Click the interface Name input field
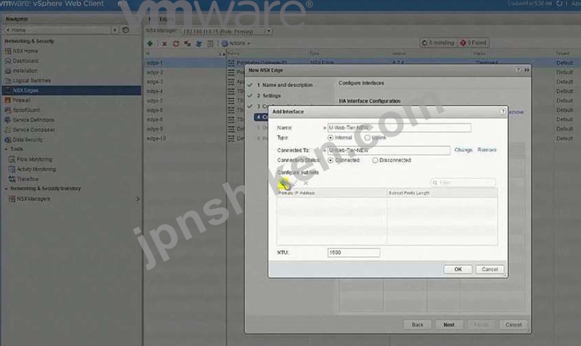The height and width of the screenshot is (346, 581). (x=399, y=128)
